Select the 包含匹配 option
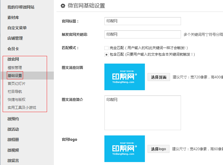This screenshot has width=223, height=165. tap(106, 54)
